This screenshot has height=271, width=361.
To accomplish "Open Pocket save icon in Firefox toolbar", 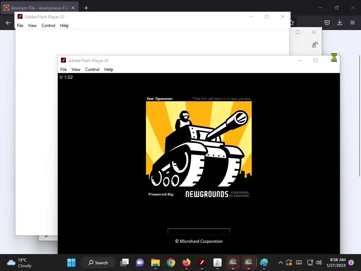I will (327, 23).
